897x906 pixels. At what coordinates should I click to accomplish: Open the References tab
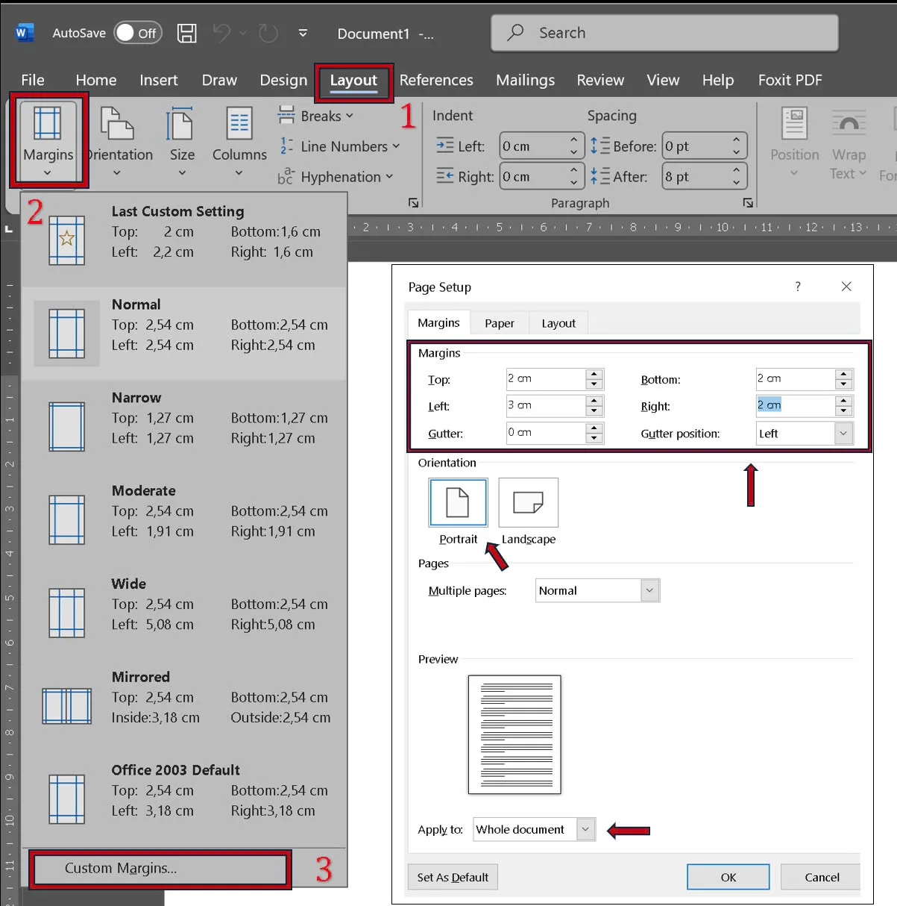pos(436,80)
